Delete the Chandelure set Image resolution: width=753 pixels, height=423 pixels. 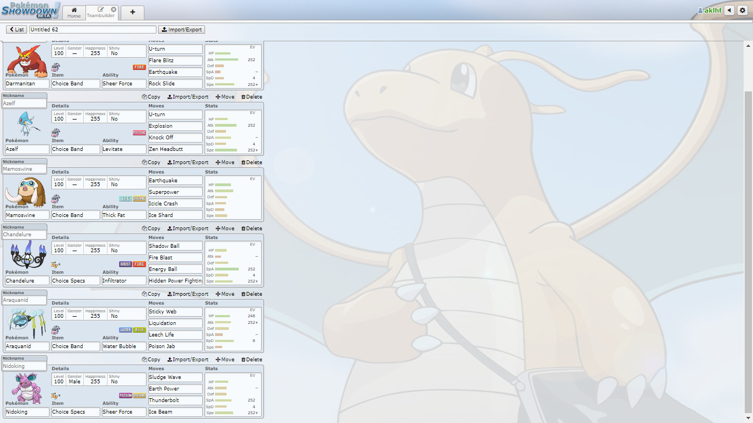click(251, 229)
